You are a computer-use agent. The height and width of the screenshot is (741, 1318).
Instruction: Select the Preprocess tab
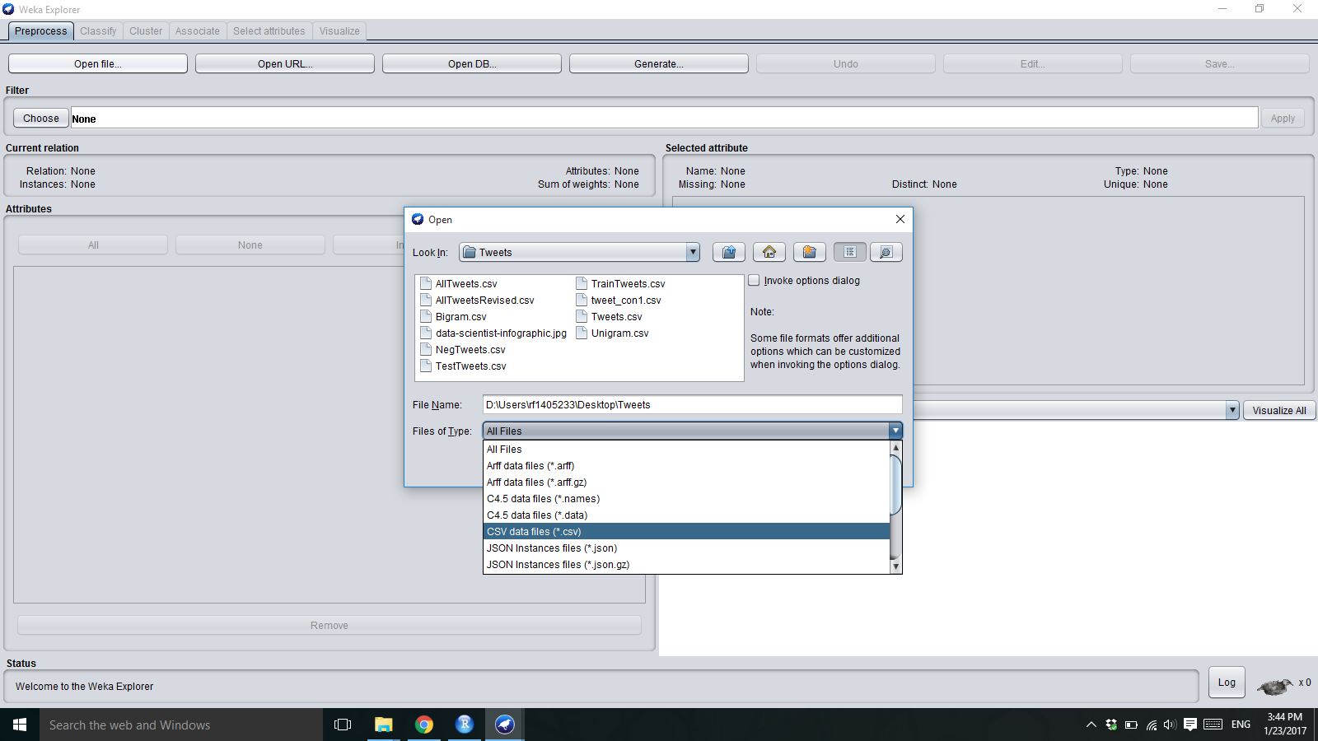click(41, 31)
